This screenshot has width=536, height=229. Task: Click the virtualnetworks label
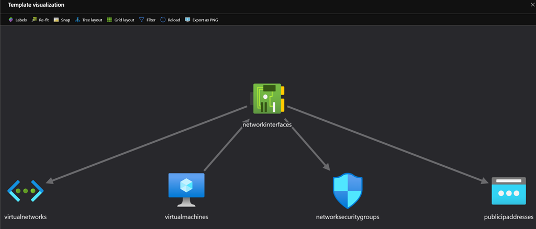point(26,217)
